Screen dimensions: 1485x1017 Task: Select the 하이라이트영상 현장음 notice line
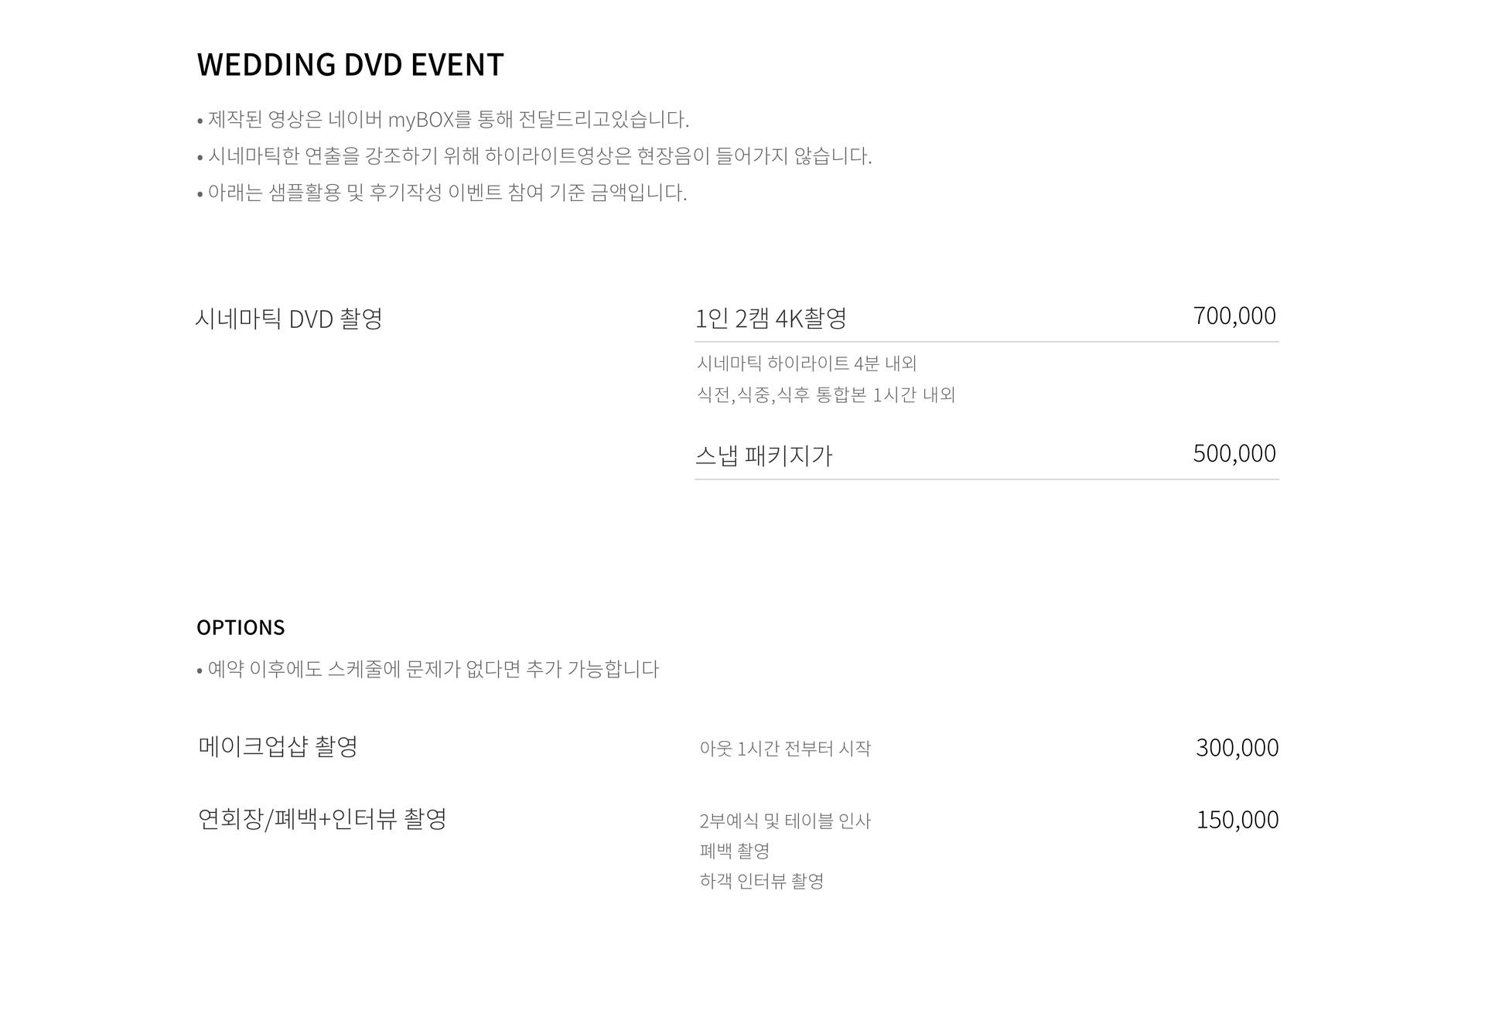click(534, 156)
